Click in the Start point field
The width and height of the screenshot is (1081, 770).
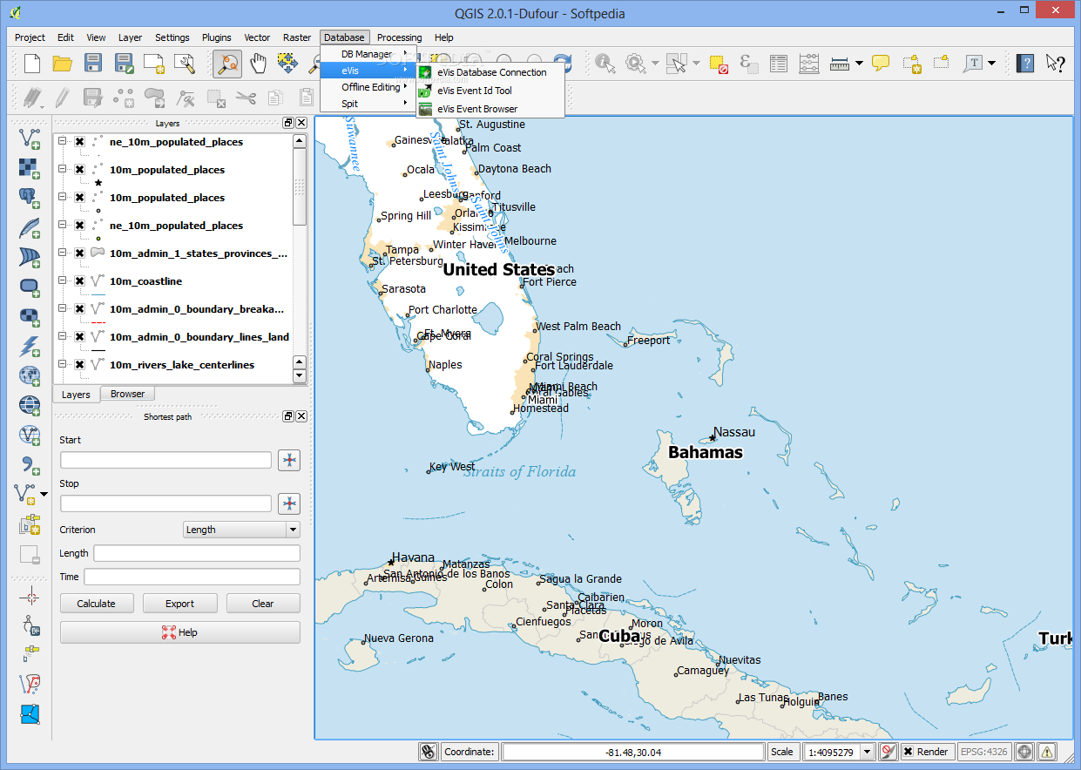(166, 460)
